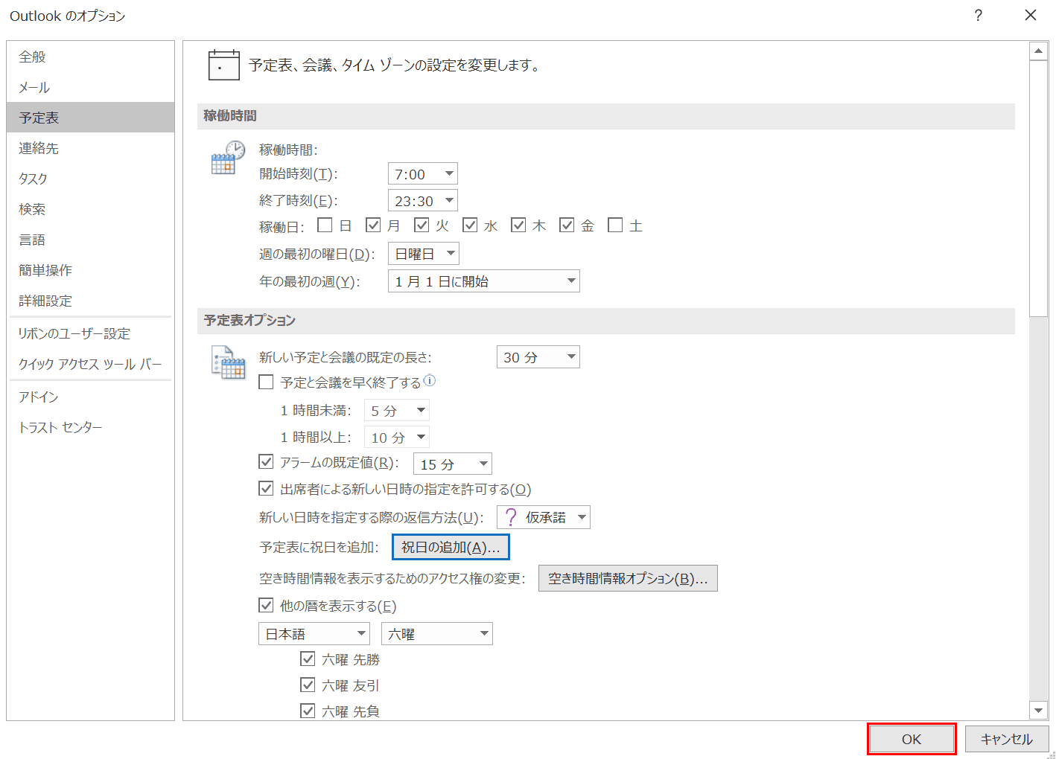
Task: Select メール in the options sidebar
Action: tap(91, 87)
